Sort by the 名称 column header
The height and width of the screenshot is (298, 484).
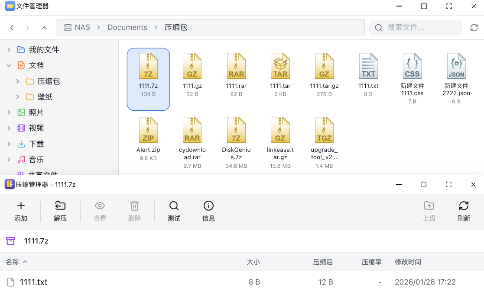pos(12,262)
